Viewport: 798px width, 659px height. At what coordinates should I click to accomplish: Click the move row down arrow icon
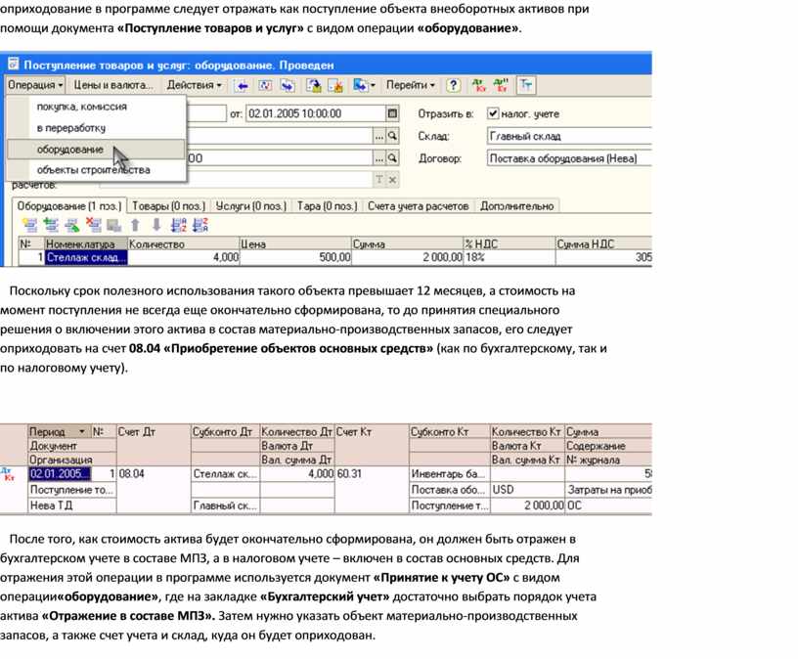click(x=156, y=225)
